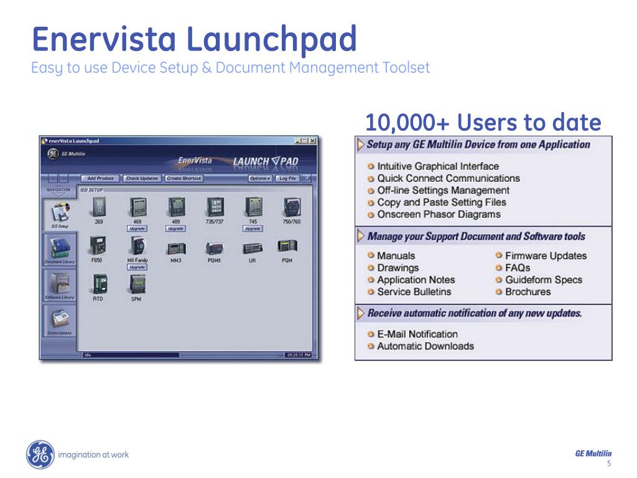Click the Check Updates button

[142, 179]
